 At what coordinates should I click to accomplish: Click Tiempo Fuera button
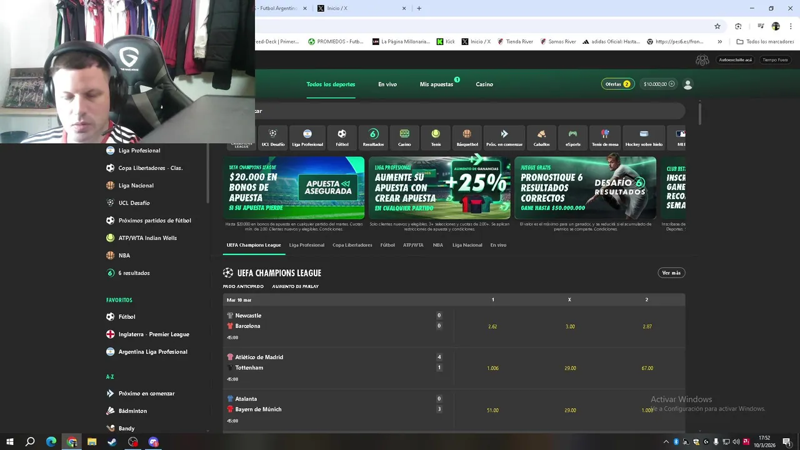pos(775,60)
